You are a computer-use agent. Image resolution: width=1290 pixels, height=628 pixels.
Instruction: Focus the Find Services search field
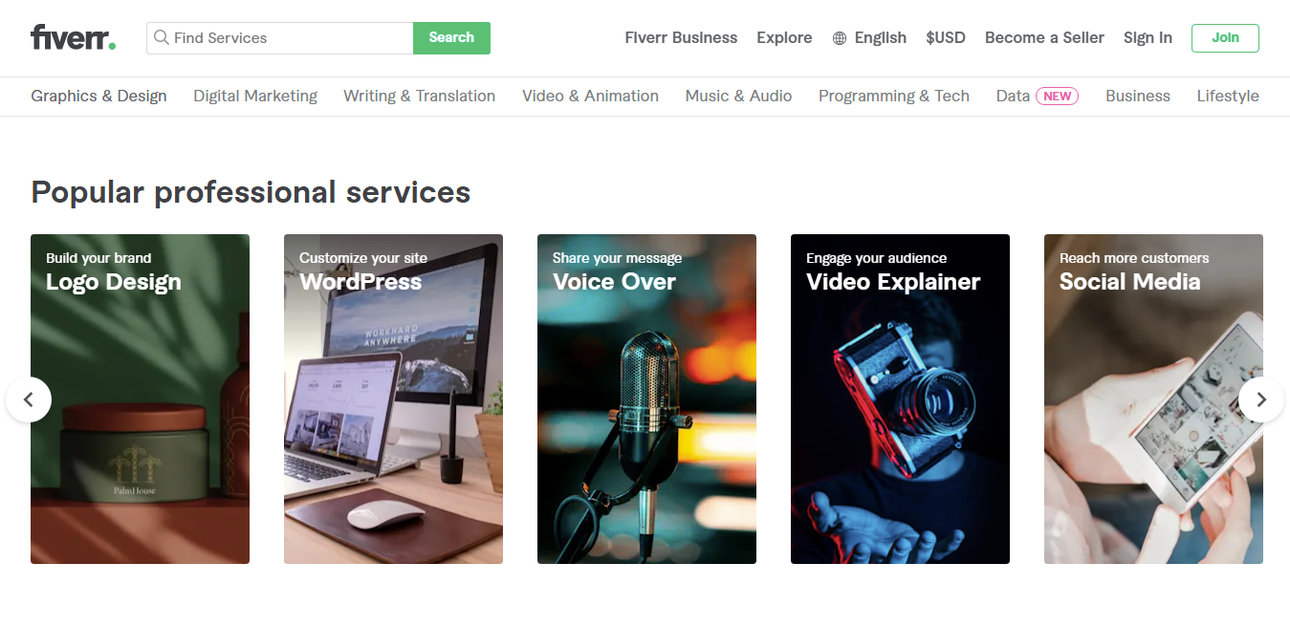[287, 38]
